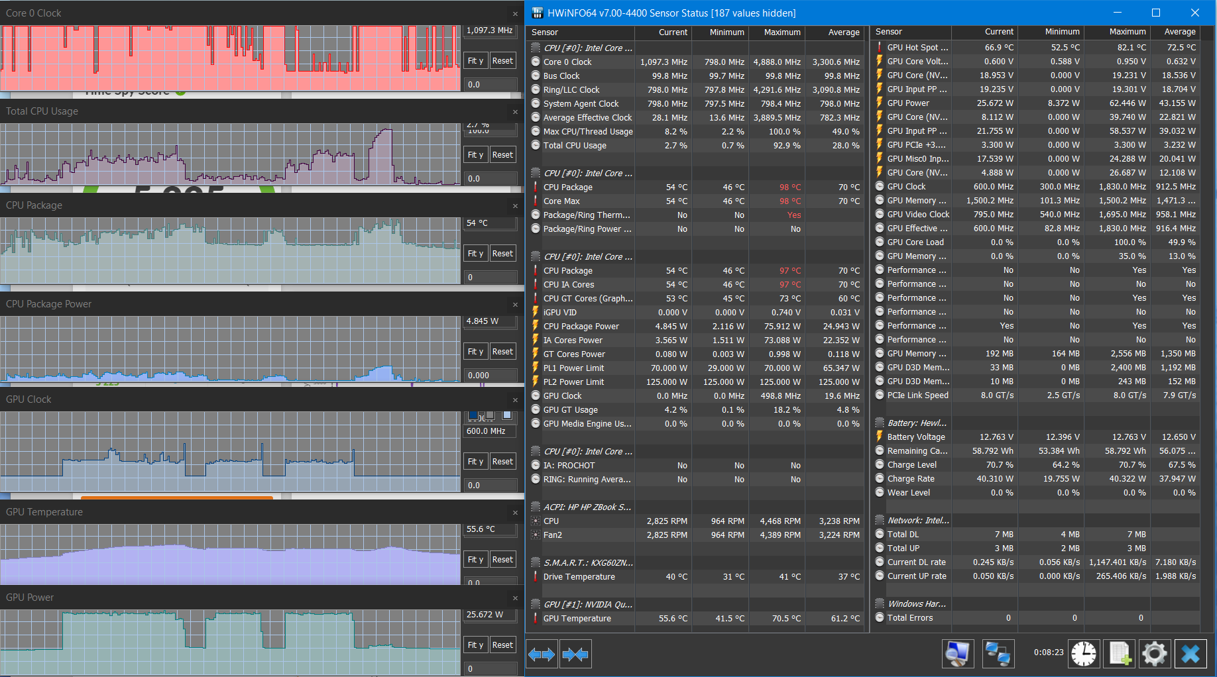Click right panel Minimum column header
The image size is (1217, 677).
coord(1051,31)
